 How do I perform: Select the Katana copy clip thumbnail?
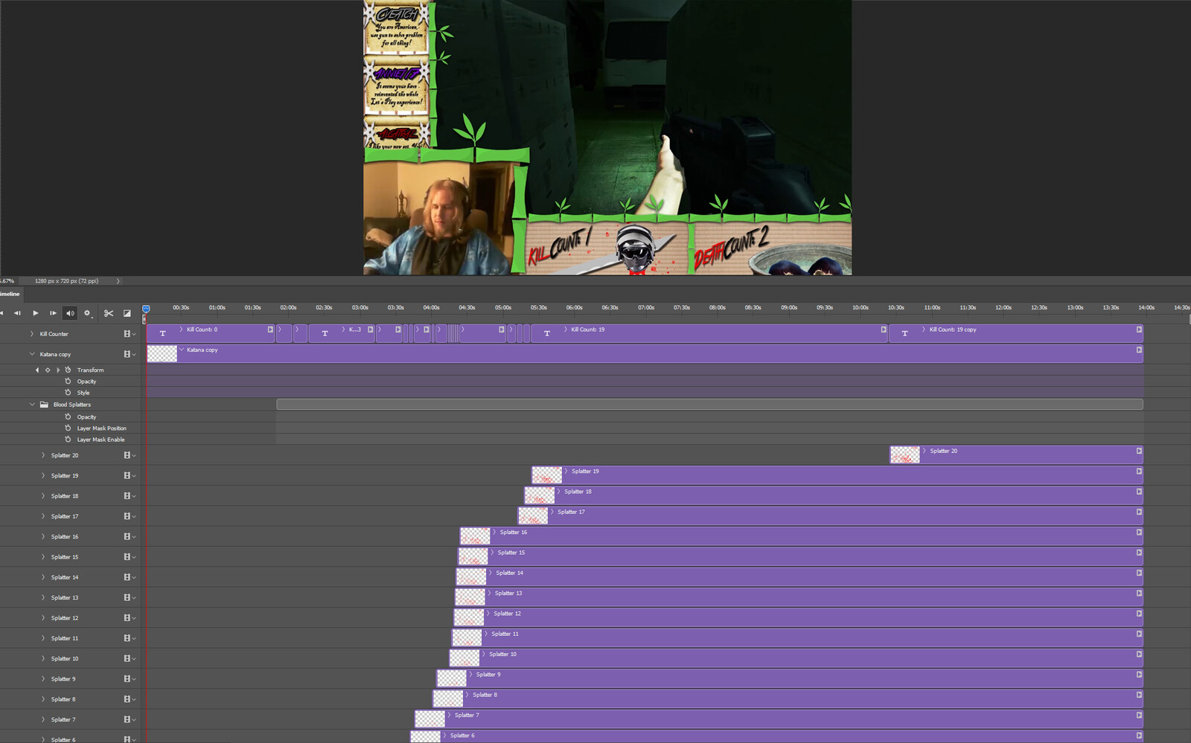162,353
